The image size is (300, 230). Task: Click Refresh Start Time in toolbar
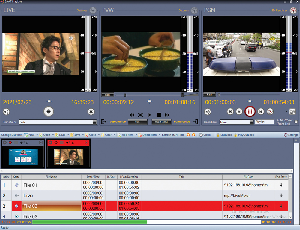[x=173, y=135]
